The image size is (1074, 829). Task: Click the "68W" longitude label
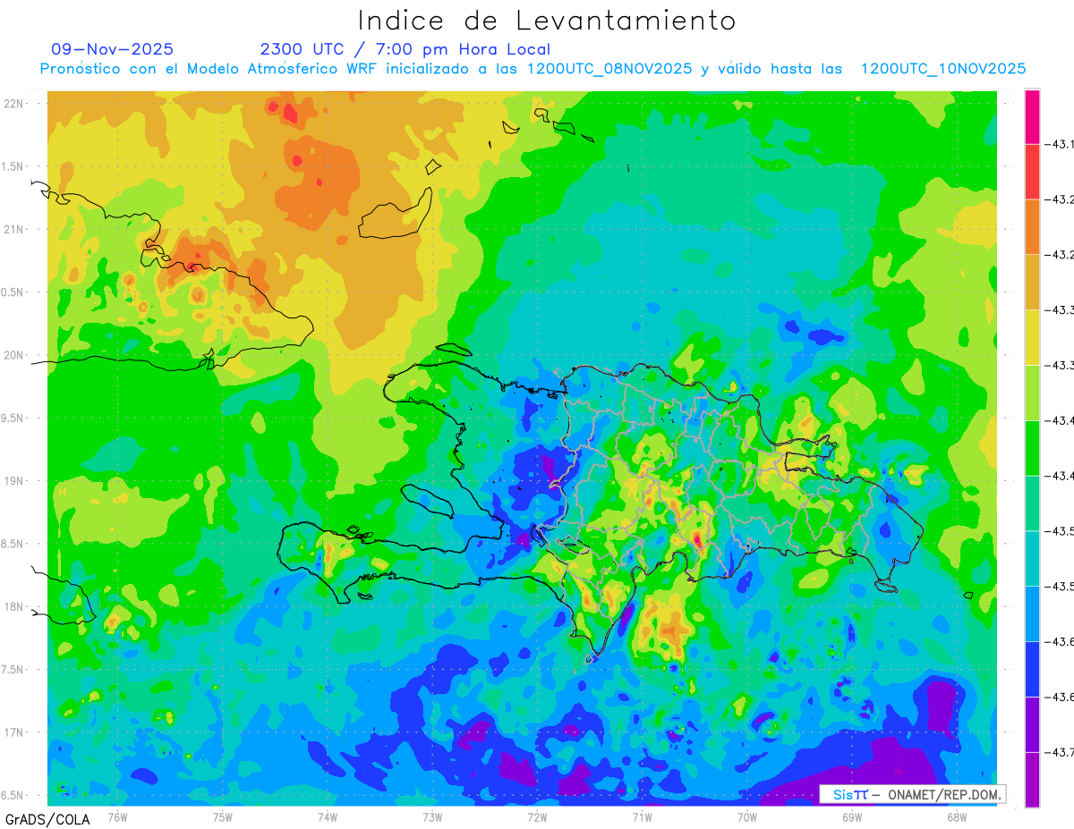coord(956,816)
